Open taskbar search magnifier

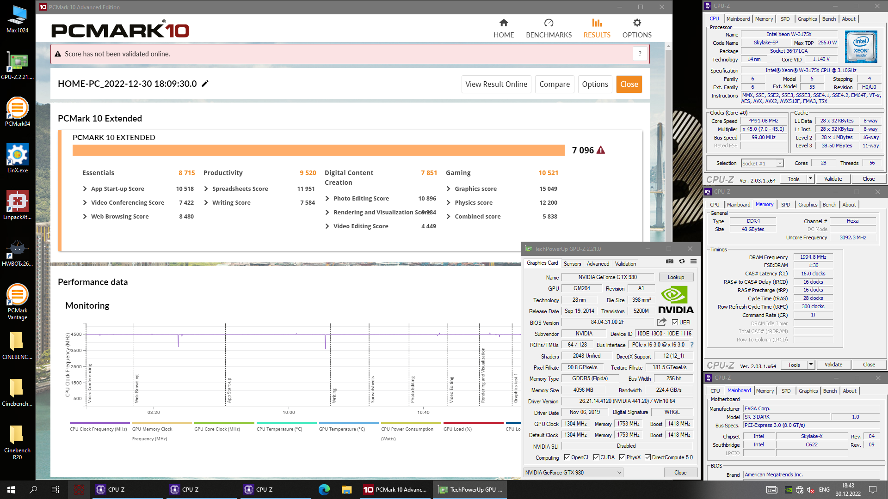(33, 489)
